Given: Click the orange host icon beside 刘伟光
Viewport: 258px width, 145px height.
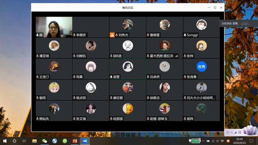Looking at the screenshot, I should click(x=112, y=35).
